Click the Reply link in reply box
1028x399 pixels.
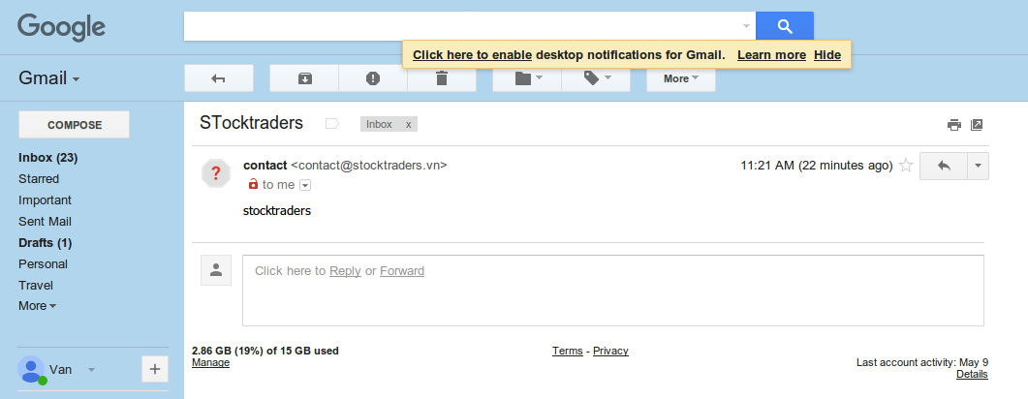coord(345,270)
